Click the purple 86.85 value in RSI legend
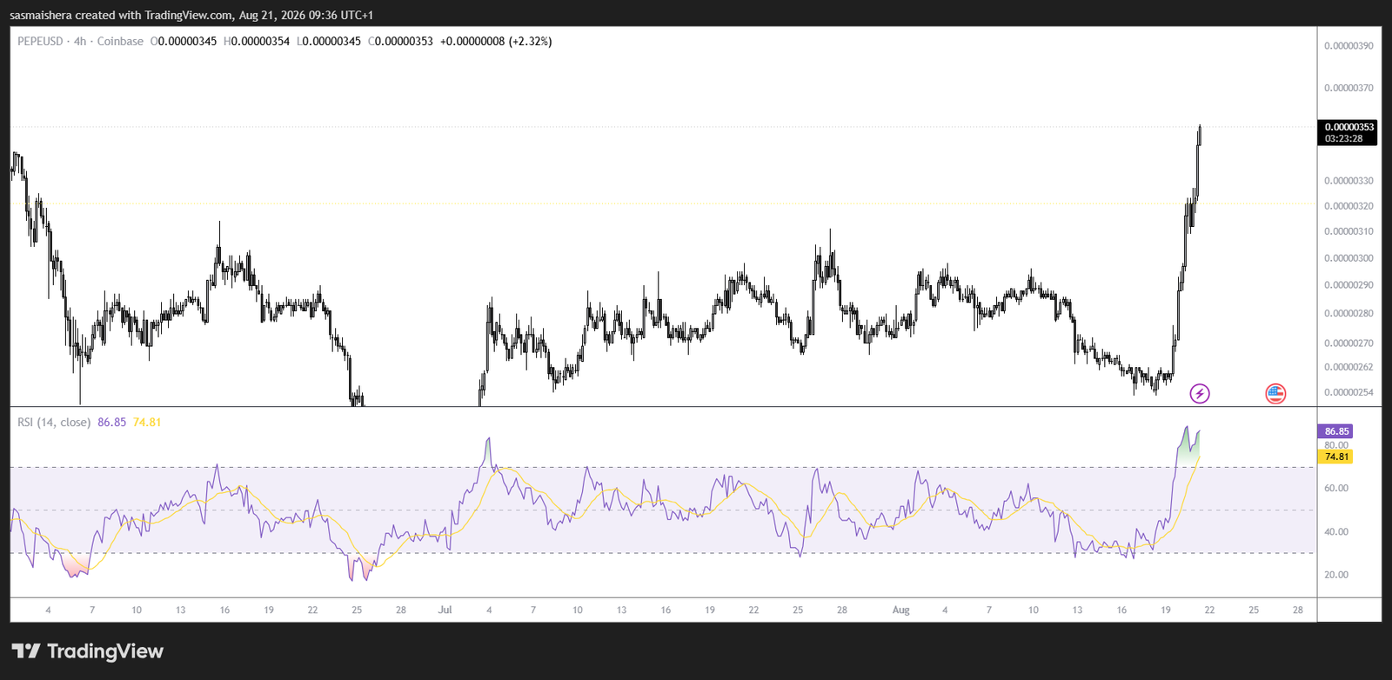Screen dimensions: 1392x680 point(111,422)
